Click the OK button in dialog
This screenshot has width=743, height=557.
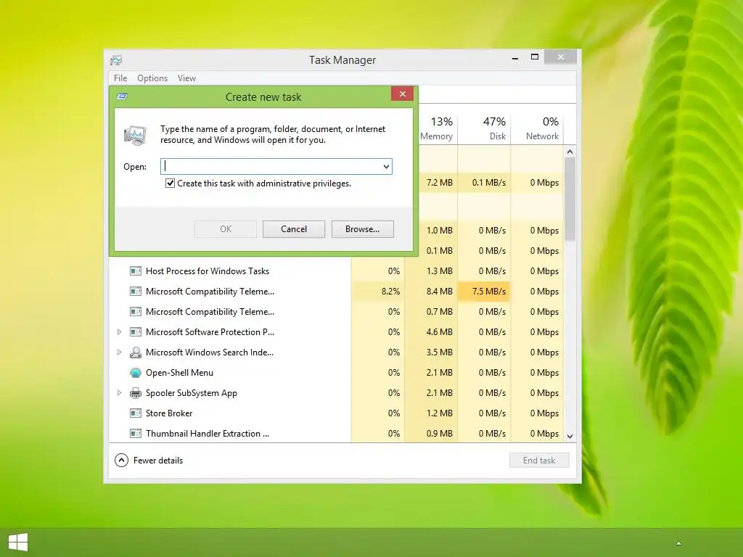(x=226, y=229)
